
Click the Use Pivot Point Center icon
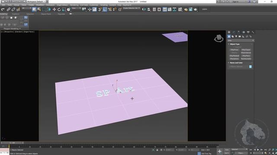pyautogui.click(x=84, y=9)
